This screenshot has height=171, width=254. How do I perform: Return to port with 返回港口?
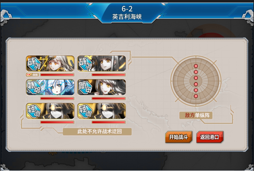(x=210, y=137)
